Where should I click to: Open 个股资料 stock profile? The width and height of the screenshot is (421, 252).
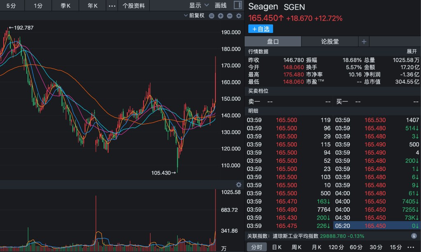(x=134, y=6)
